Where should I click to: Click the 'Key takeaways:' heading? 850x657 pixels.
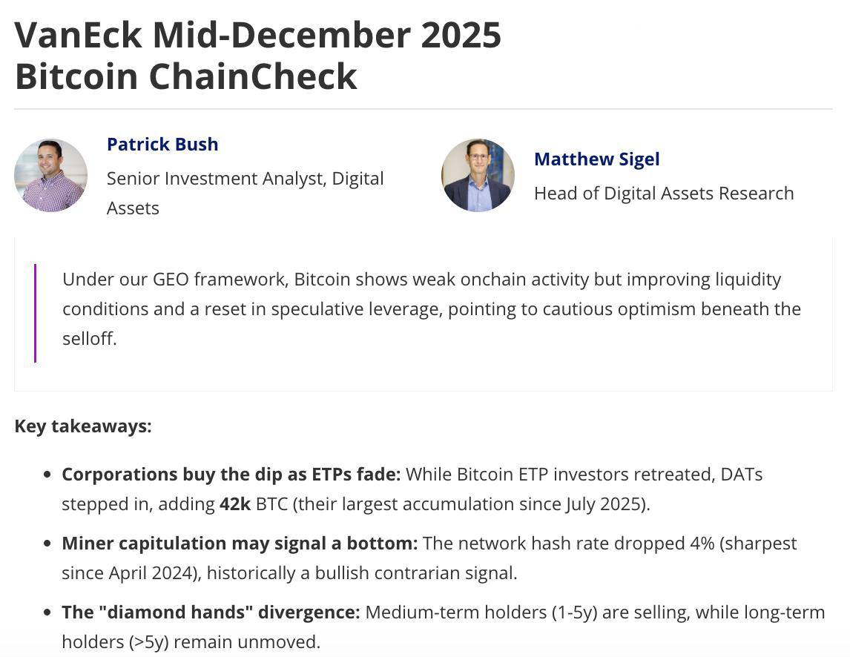(83, 426)
